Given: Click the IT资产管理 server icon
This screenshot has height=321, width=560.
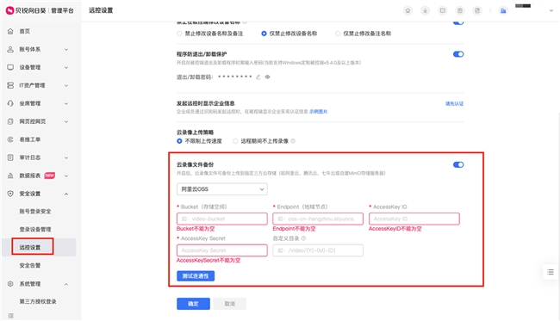Looking at the screenshot, I should [x=10, y=85].
